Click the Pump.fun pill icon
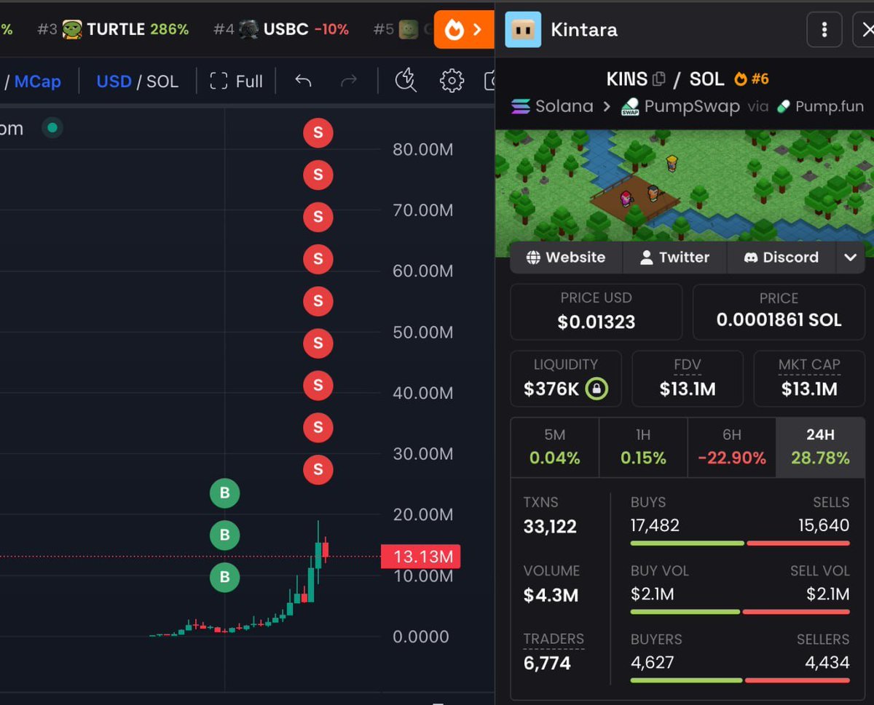 point(784,106)
